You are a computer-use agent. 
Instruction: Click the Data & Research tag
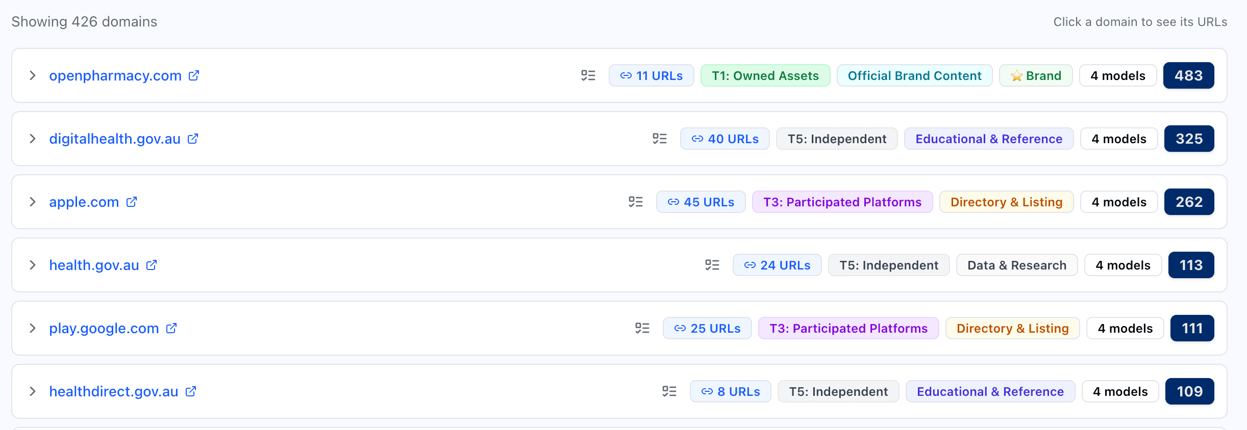[1017, 265]
